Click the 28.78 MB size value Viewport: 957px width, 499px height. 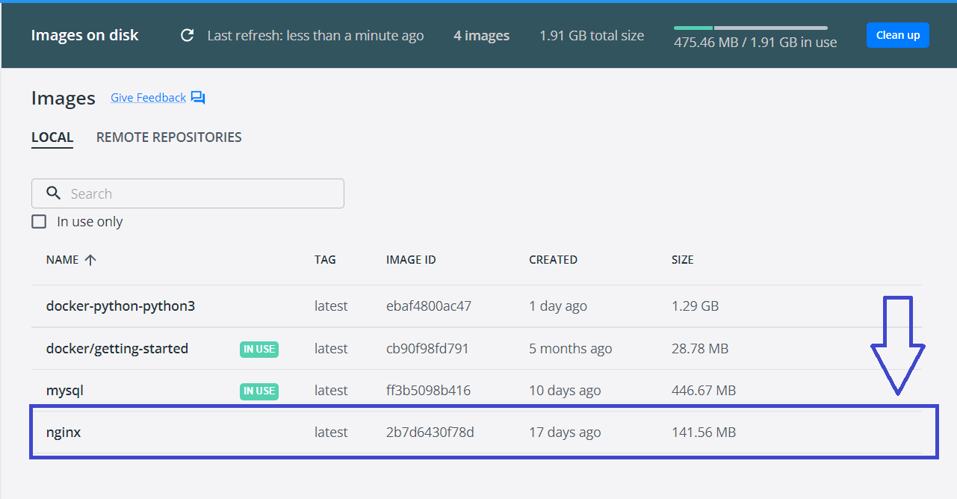[x=700, y=349]
